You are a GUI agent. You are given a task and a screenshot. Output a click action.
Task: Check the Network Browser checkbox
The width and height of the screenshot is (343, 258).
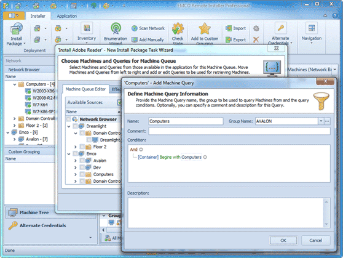pyautogui.click(x=68, y=119)
